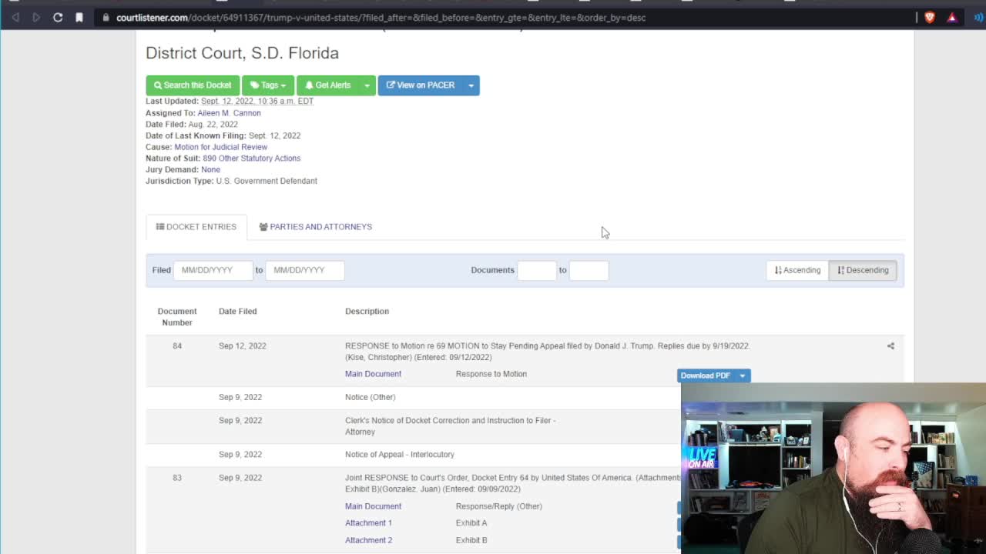Click Notice (Other) entry text
The image size is (986, 554).
pyautogui.click(x=371, y=397)
